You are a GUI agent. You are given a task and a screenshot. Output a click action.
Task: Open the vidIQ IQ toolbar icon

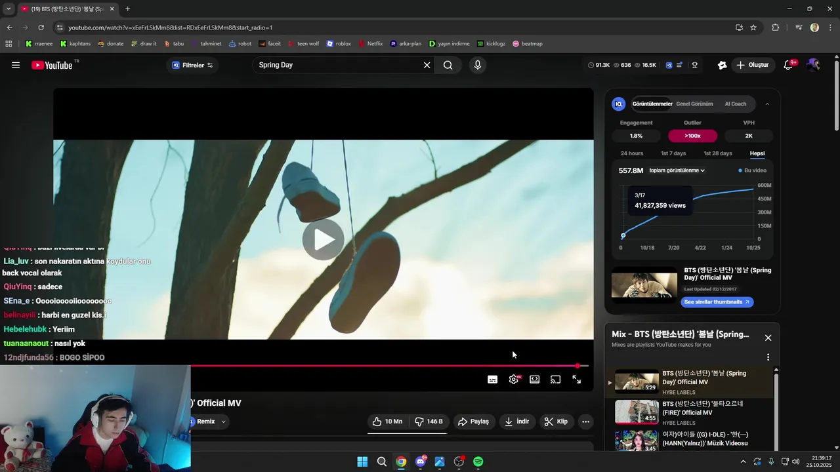[x=669, y=65]
